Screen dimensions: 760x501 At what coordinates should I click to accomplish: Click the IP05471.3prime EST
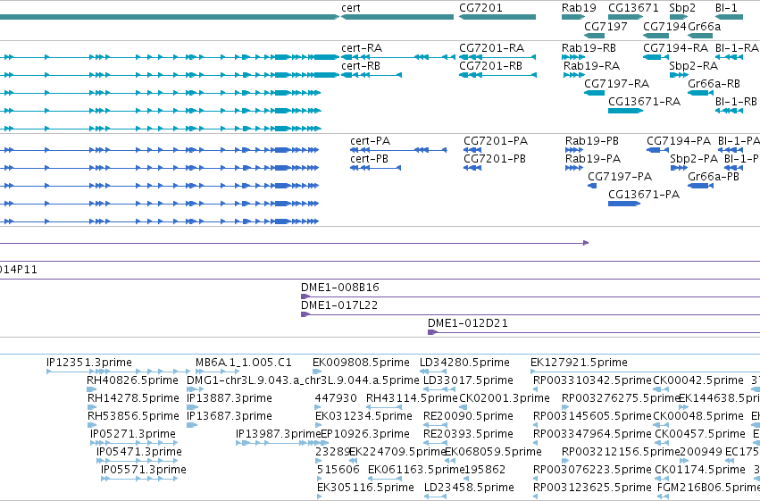(x=138, y=461)
